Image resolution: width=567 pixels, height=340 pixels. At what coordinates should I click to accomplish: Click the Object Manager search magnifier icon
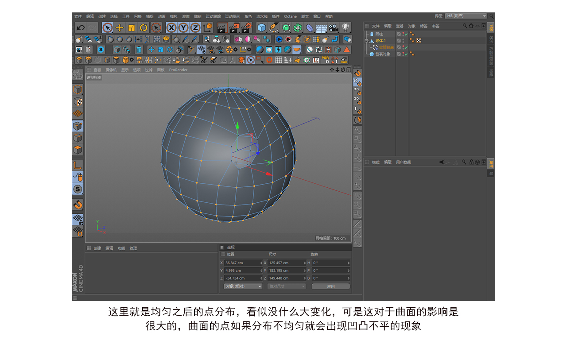click(x=465, y=26)
